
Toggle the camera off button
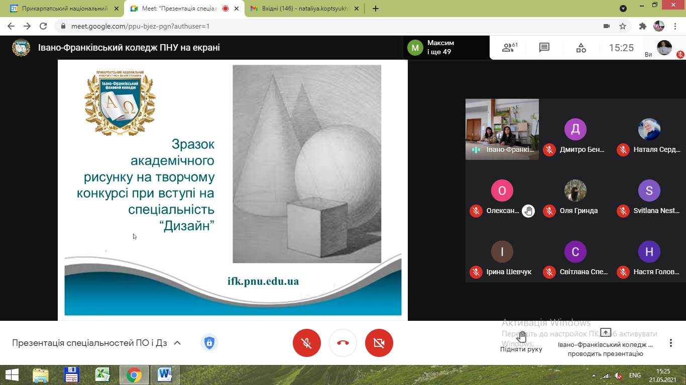click(x=379, y=343)
